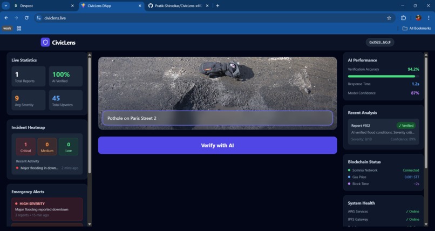Image resolution: width=435 pixels, height=231 pixels.
Task: Switch to the Pratik-Shirodkar/CivicLens GitHub tab
Action: pos(178,6)
